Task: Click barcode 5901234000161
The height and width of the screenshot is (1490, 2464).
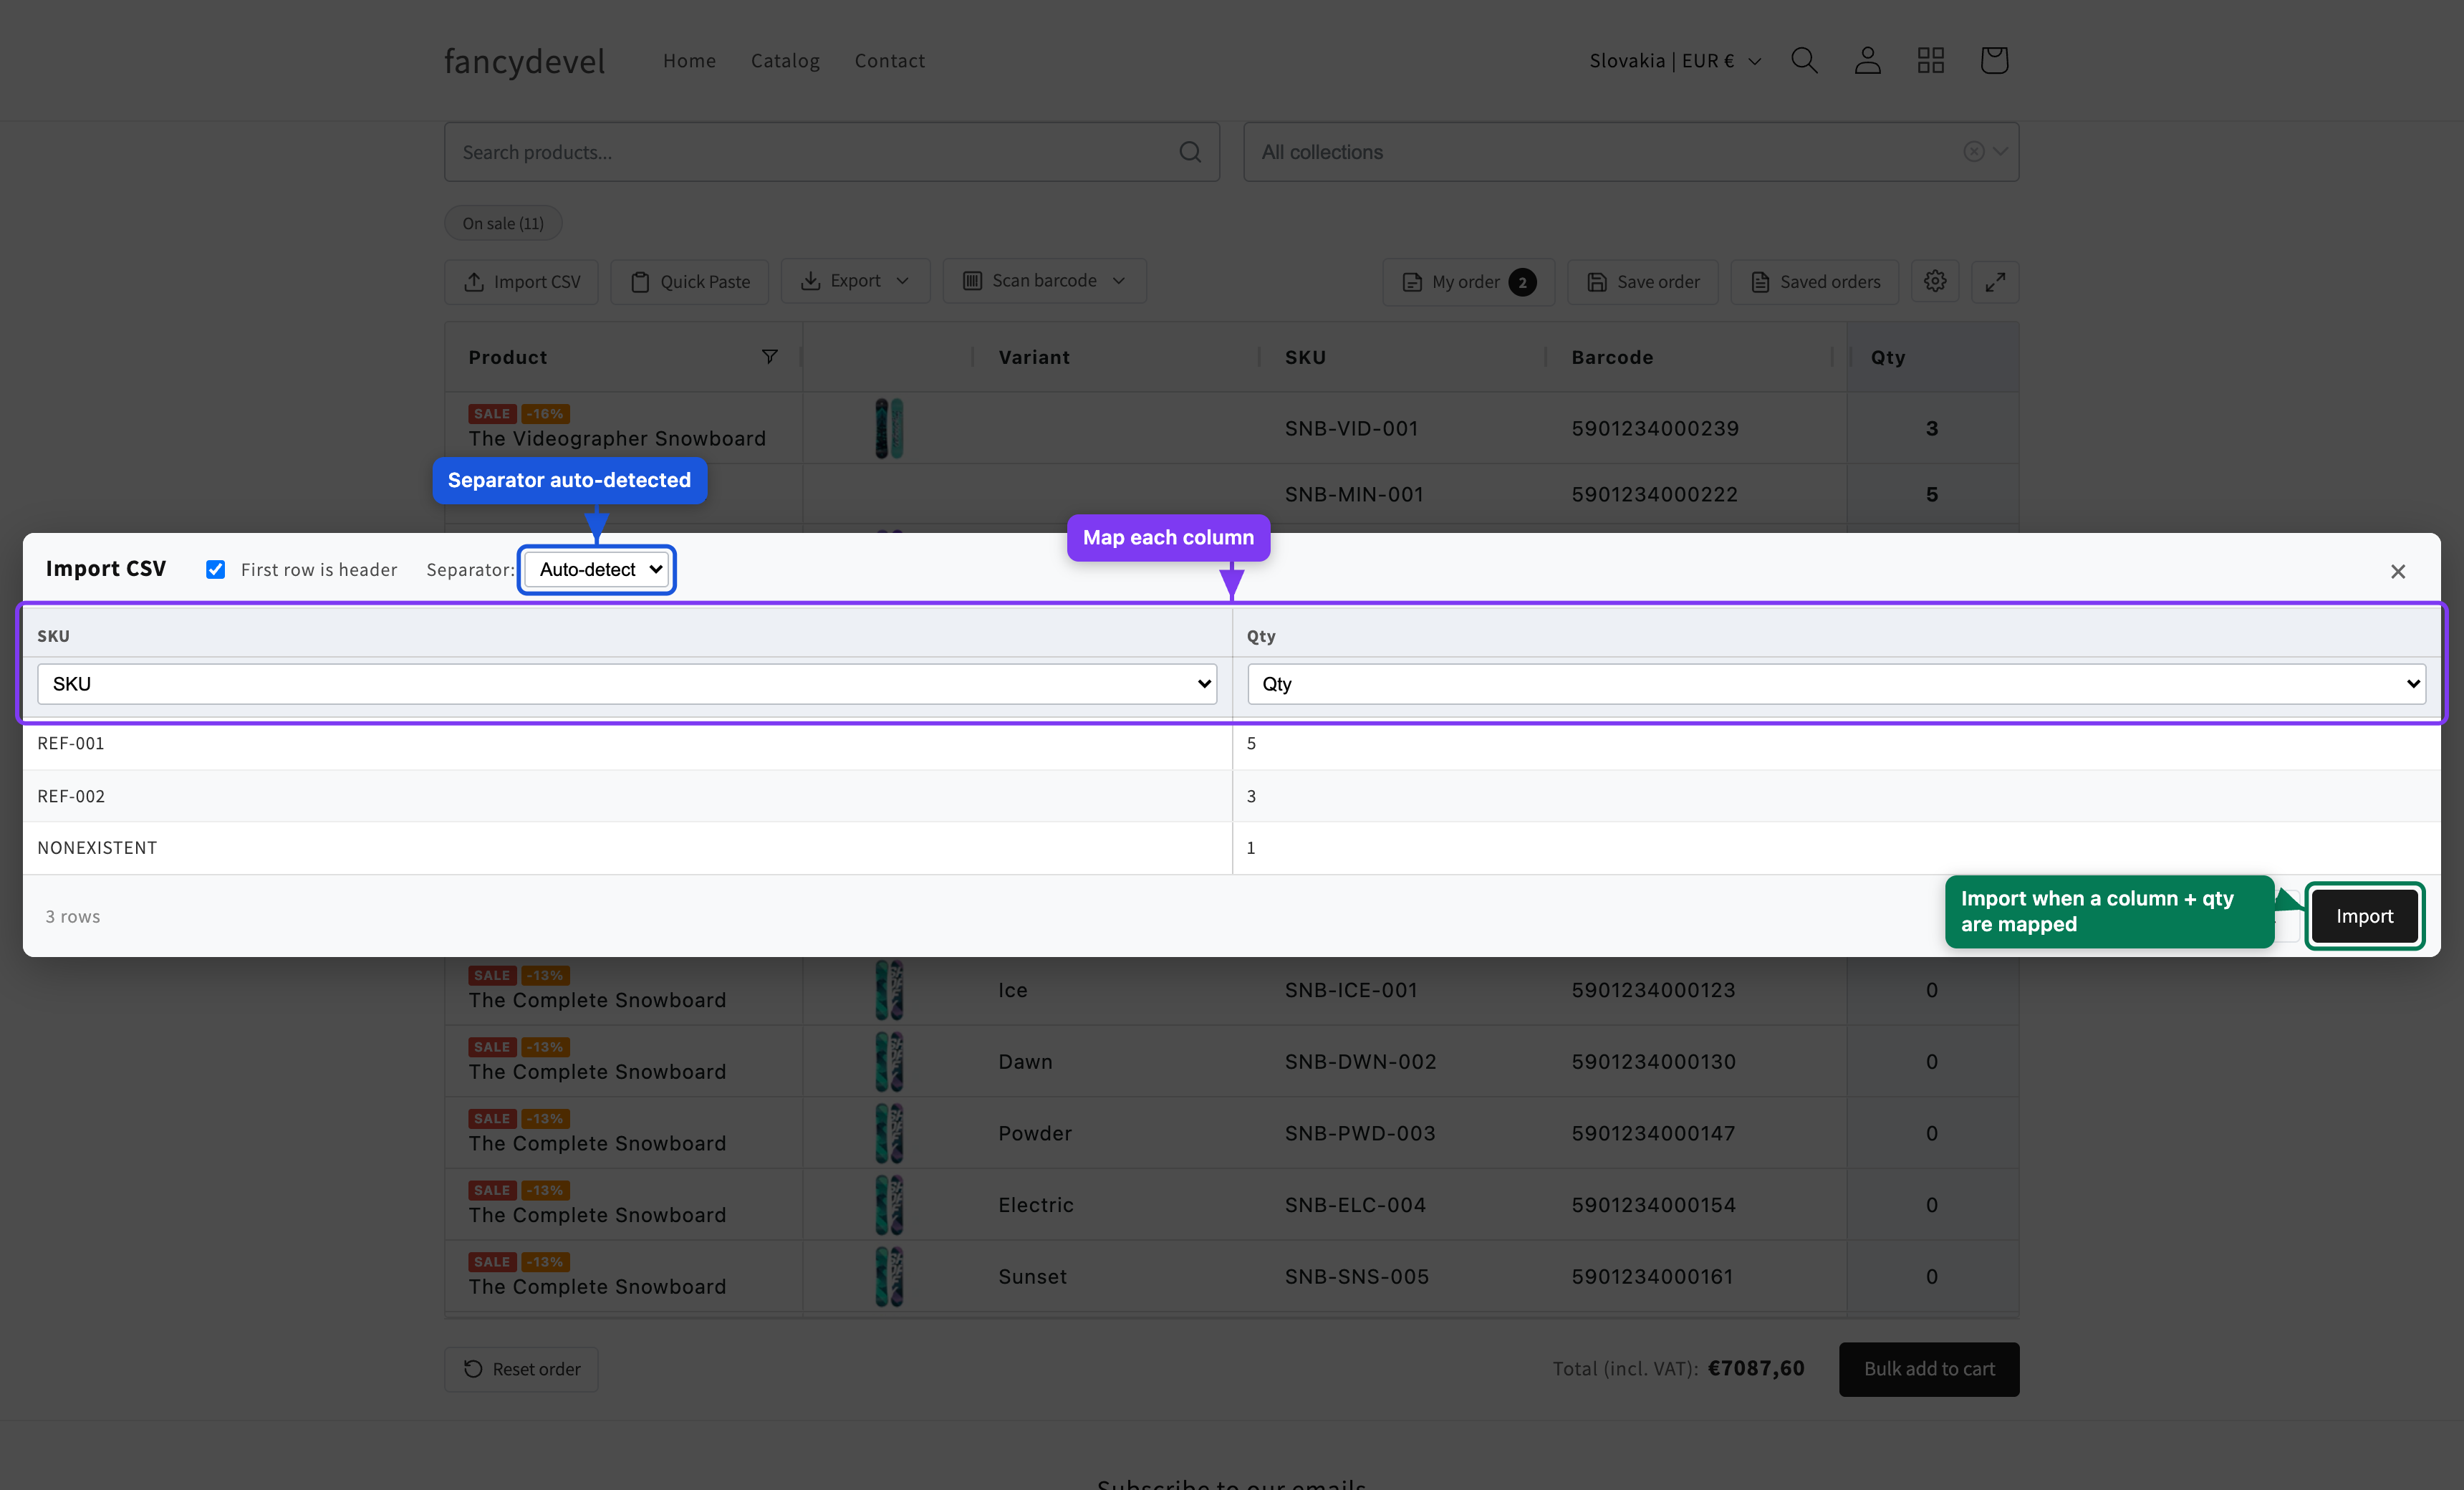Action: coord(1652,1277)
